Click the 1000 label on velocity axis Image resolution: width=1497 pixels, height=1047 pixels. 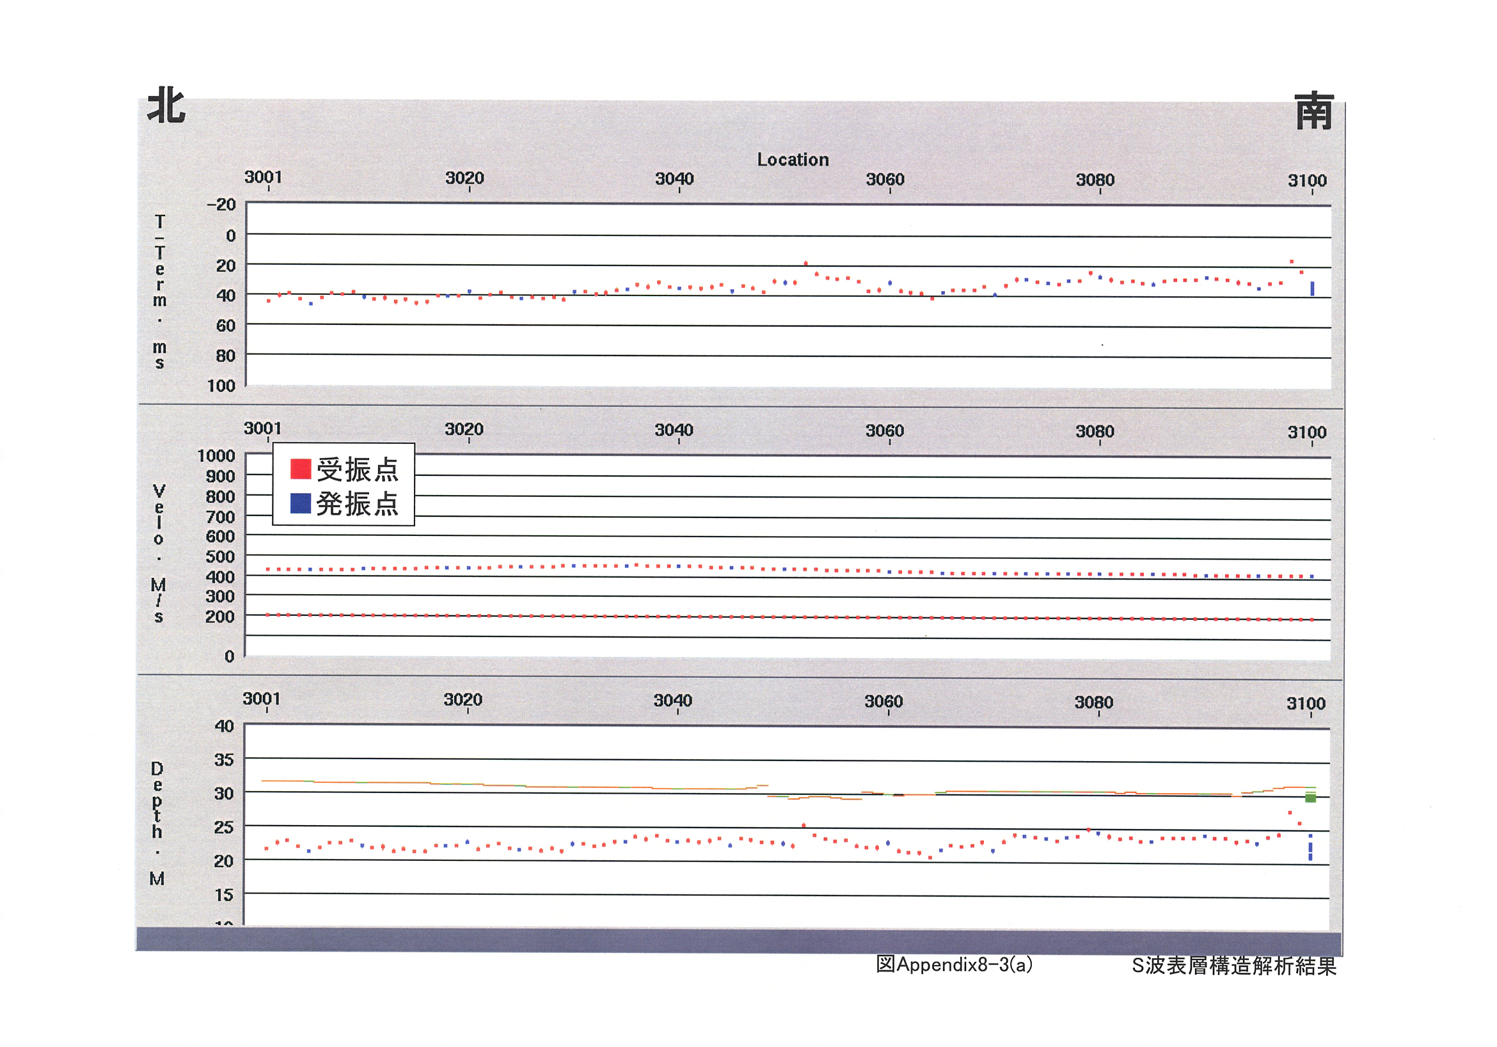216,455
